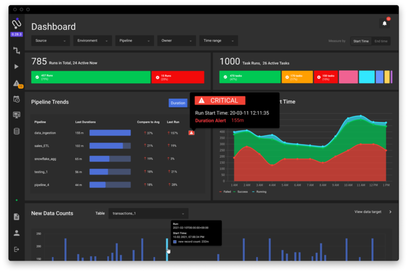Open the Environment filter dropdown

point(92,41)
